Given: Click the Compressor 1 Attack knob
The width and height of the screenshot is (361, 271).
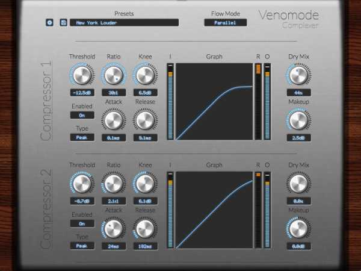Looking at the screenshot, I should click(114, 120).
